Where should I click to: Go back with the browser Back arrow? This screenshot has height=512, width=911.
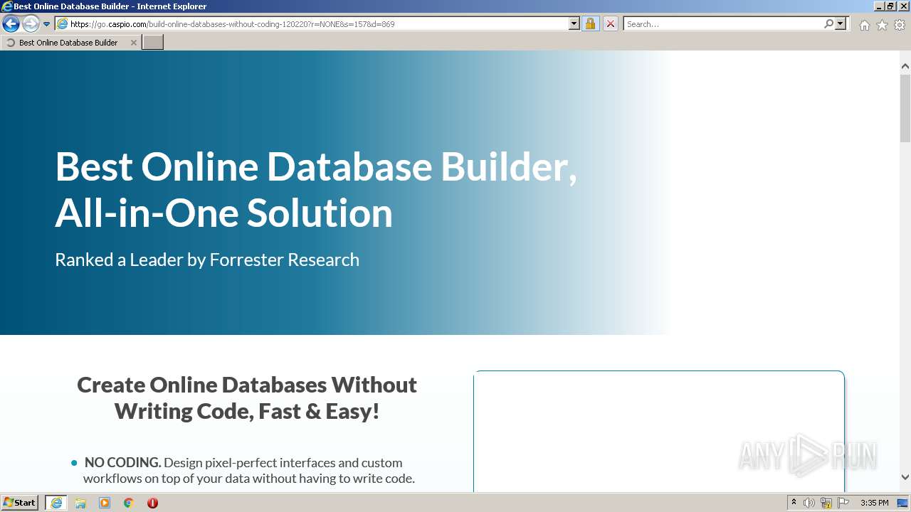(11, 23)
